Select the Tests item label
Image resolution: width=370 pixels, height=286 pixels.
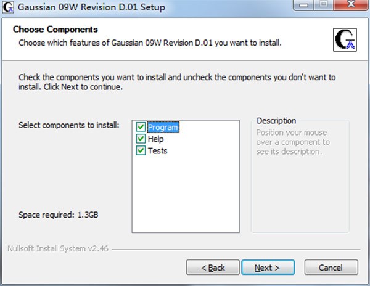[157, 151]
